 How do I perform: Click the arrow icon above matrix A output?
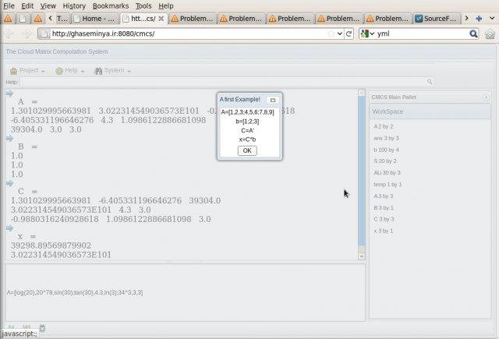click(9, 94)
